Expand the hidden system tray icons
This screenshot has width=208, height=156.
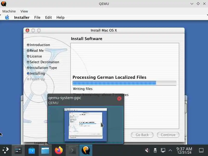click(170, 151)
